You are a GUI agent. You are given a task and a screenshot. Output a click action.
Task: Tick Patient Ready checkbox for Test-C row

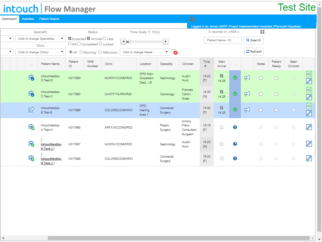click(x=276, y=94)
